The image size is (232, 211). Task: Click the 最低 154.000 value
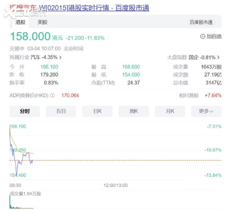click(131, 74)
